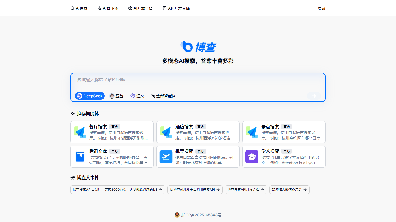This screenshot has width=396, height=222.
Task: Open the 博查搜索API开发文档 link
Action: pos(246,190)
